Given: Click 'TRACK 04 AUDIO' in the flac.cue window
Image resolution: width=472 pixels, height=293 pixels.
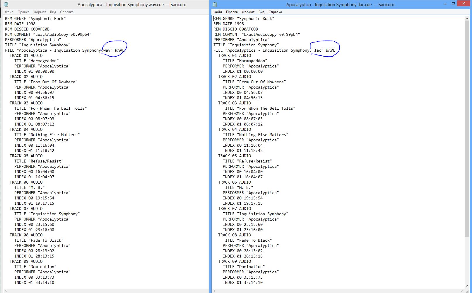Looking at the screenshot, I should coord(235,130).
